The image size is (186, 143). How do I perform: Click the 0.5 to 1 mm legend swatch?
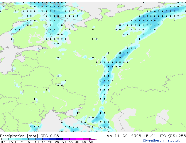pyautogui.click(x=12, y=139)
